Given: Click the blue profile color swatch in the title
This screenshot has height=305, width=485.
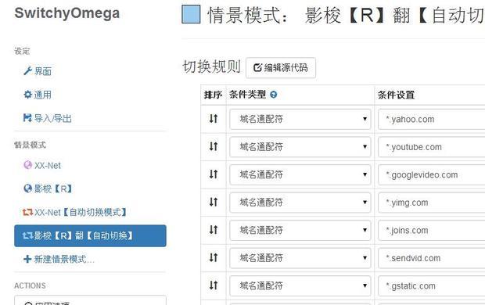Looking at the screenshot, I should (x=191, y=14).
